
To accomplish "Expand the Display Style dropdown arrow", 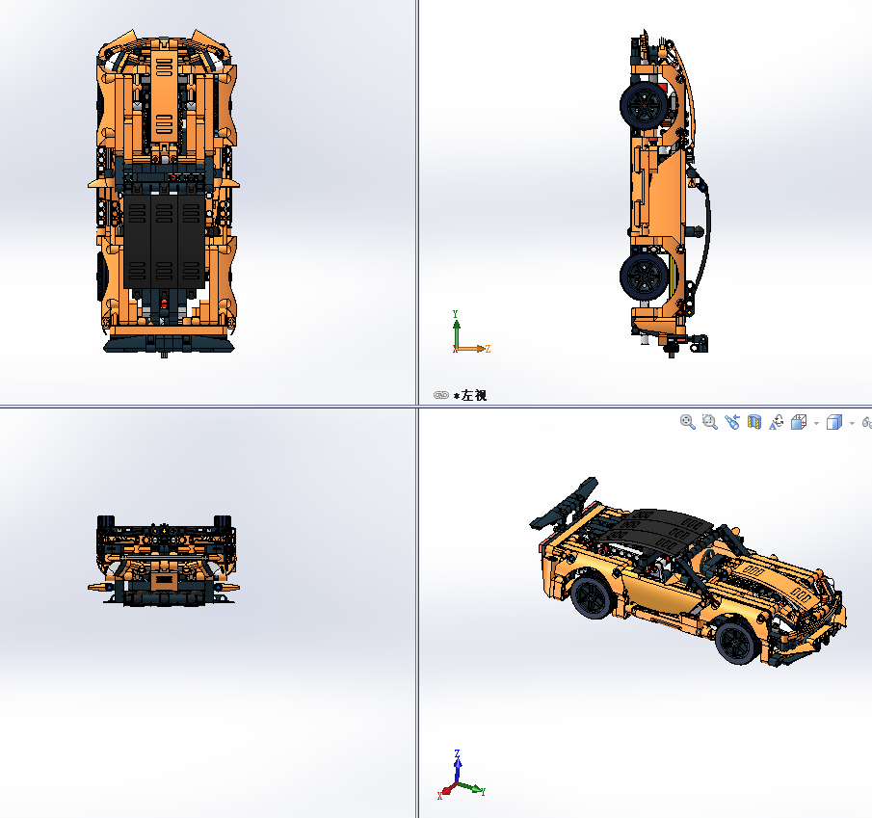I will [852, 424].
